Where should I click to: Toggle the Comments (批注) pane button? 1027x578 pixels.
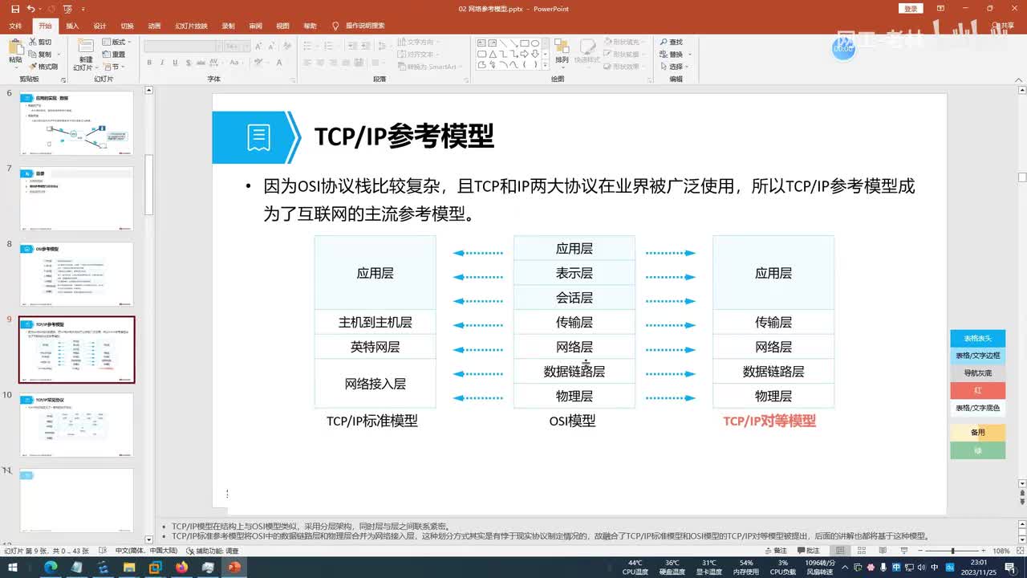[x=808, y=551]
